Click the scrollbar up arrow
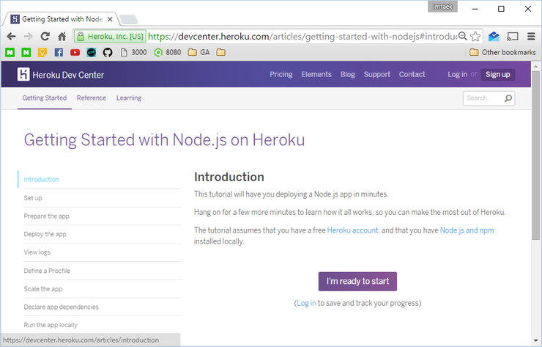Image resolution: width=542 pixels, height=347 pixels. coord(536,66)
